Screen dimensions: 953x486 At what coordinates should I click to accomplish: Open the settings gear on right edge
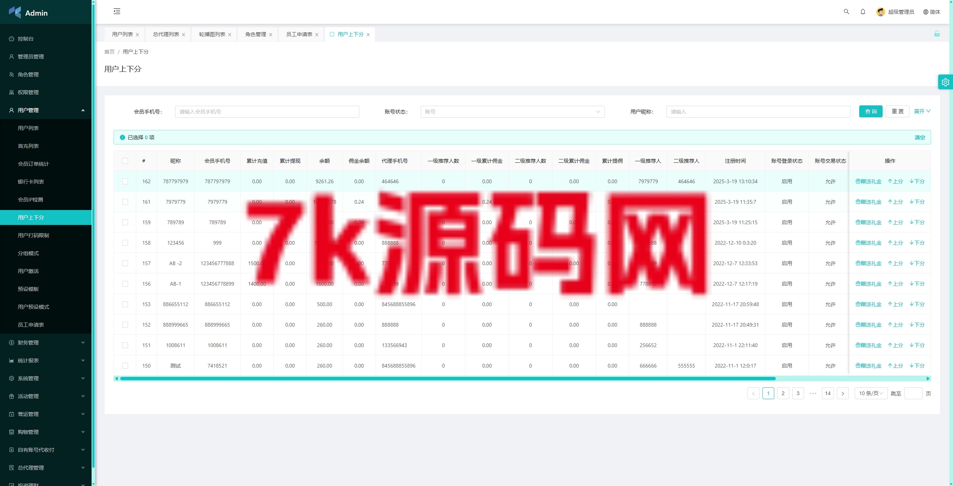[945, 82]
